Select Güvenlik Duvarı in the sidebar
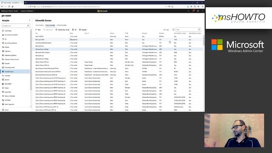The height and width of the screenshot is (153, 272). click(x=15, y=71)
